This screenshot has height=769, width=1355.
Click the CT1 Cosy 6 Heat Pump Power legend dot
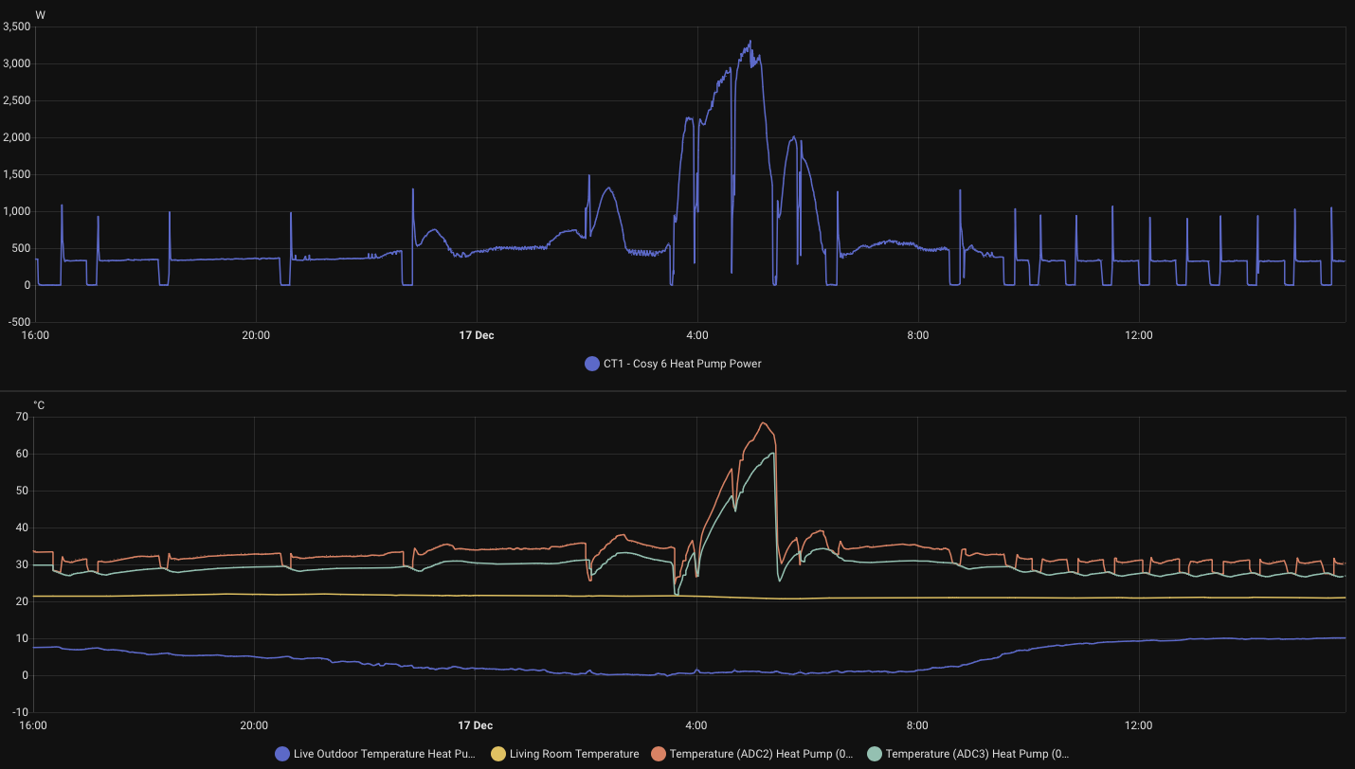592,364
